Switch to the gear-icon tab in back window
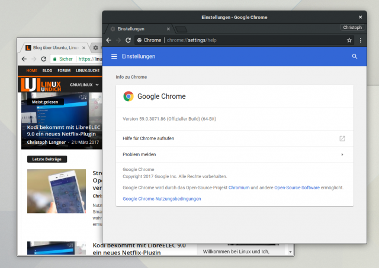 (96, 48)
